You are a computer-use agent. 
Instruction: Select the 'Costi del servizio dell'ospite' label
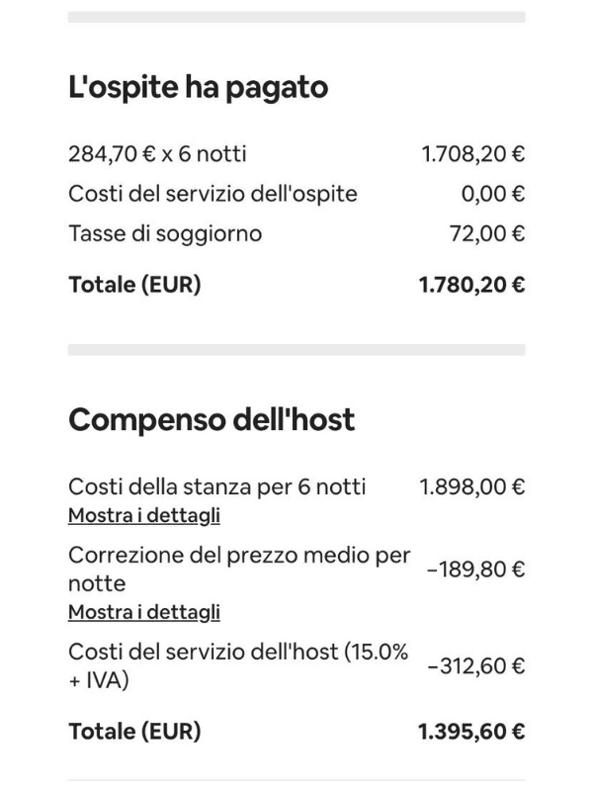pos(212,194)
